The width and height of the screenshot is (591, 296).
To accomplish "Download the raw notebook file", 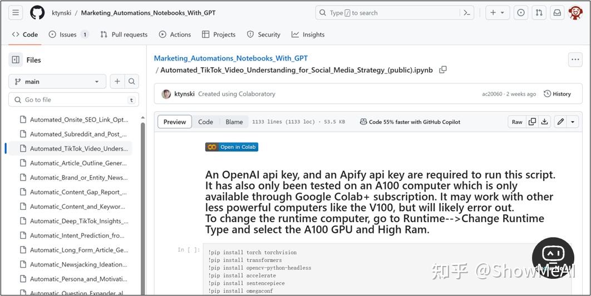I will click(x=545, y=122).
